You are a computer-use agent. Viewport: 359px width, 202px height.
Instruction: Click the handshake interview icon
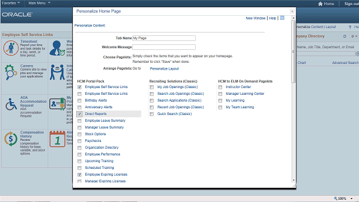(x=57, y=72)
